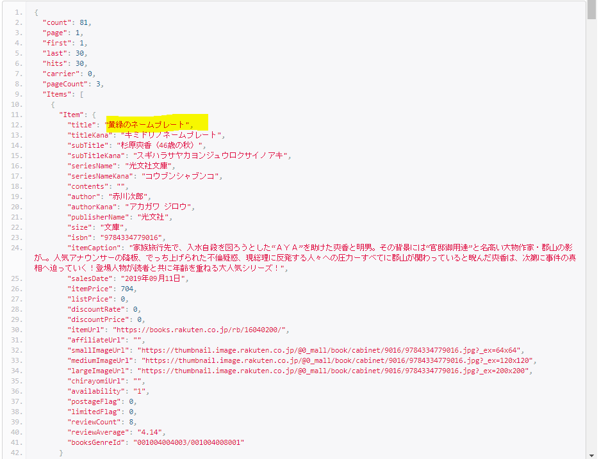Click the "hits" key text

click(x=54, y=63)
